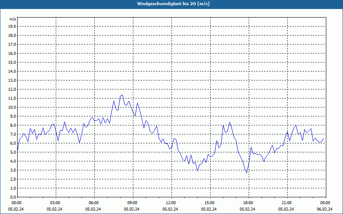Viewport: 343px width, 214px height.
Task: Click the '15:00' time label
Action: pyautogui.click(x=210, y=203)
